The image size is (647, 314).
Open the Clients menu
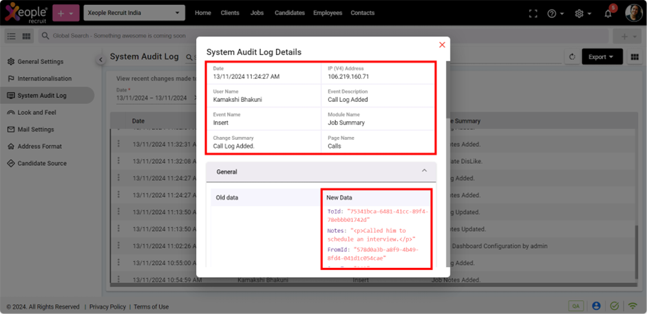coord(230,13)
